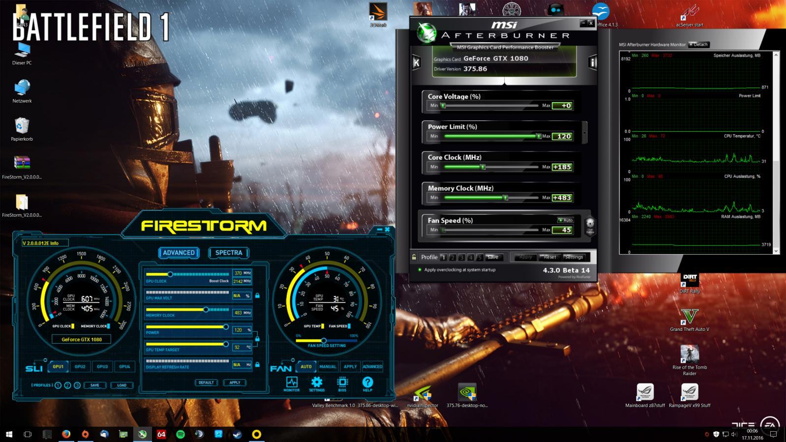Click the Afterburner Memory Clock slider handle
This screenshot has width=786, height=442.
pos(505,198)
